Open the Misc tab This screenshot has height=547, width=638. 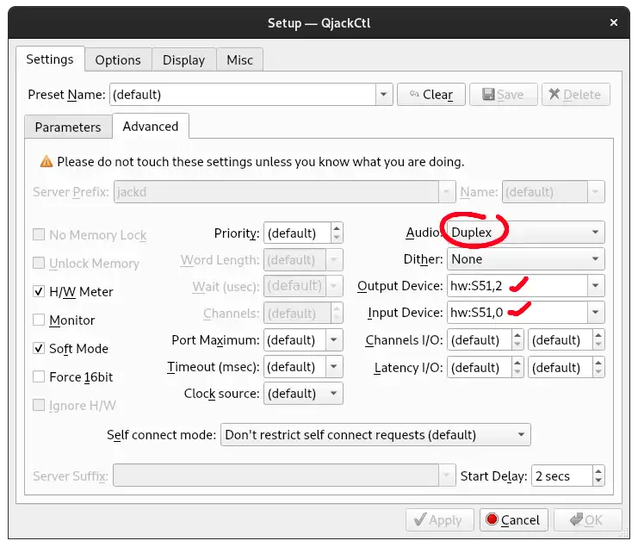(239, 59)
